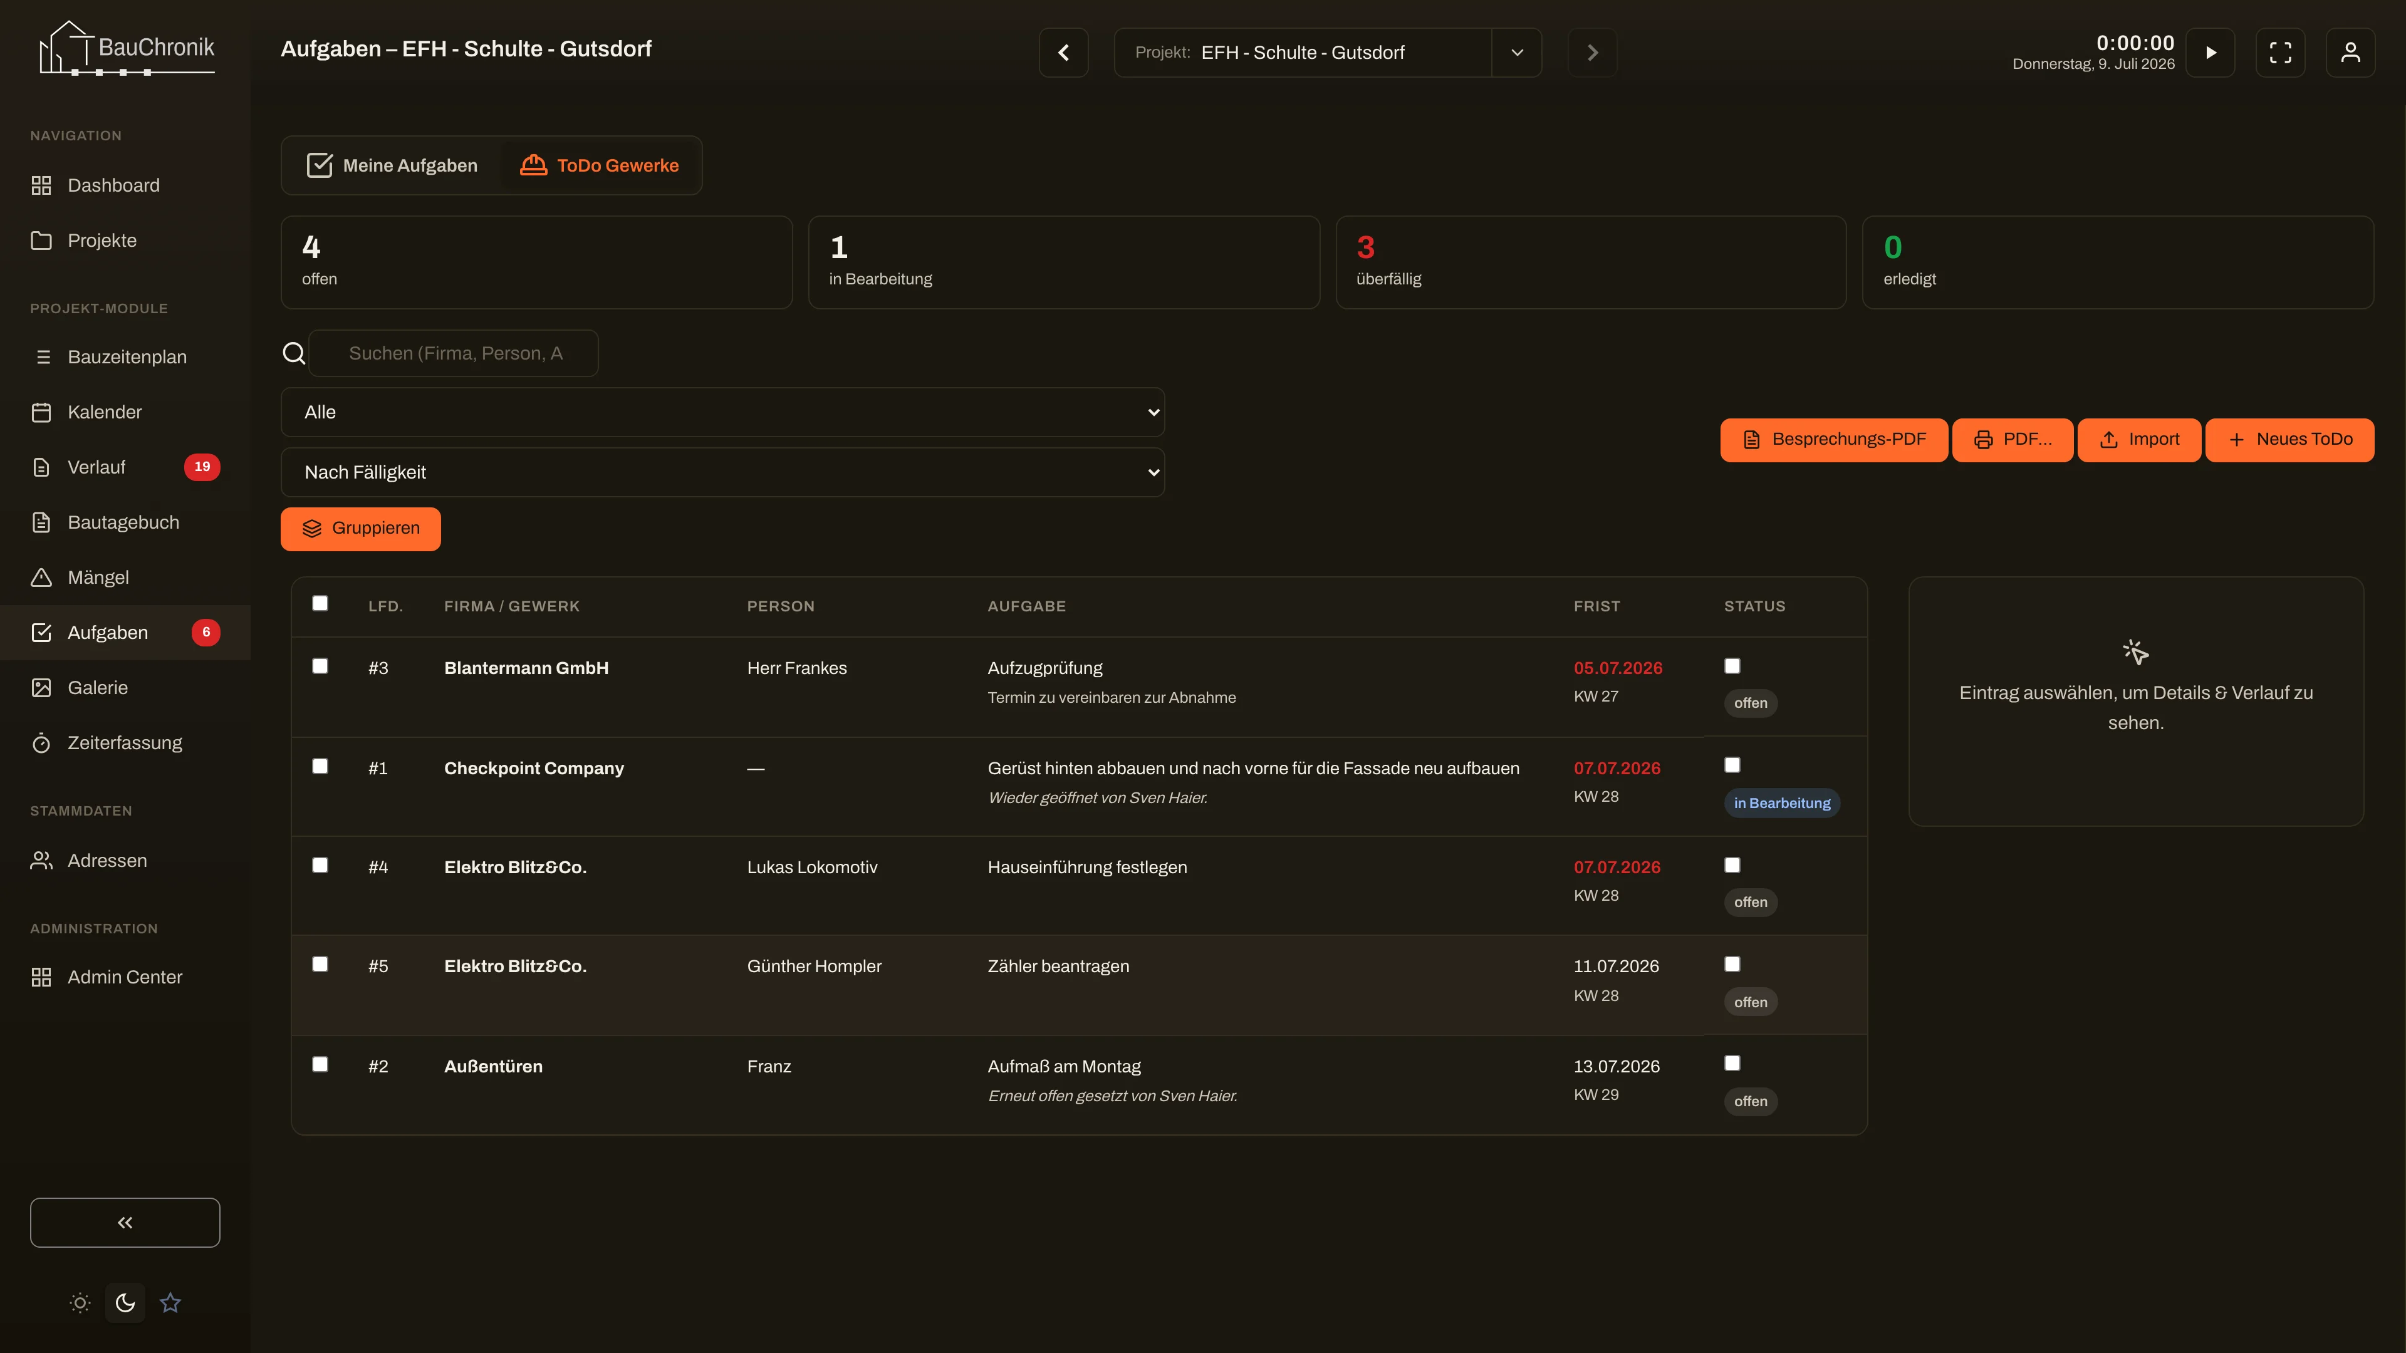Open the Bautagebuch module
The image size is (2406, 1353).
click(125, 522)
